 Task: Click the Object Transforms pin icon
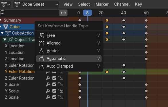click(11, 39)
